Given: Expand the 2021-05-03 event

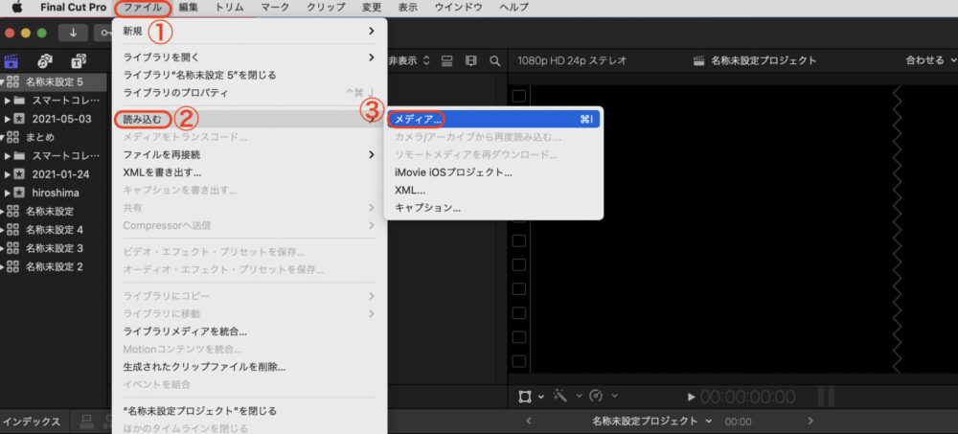Looking at the screenshot, I should tap(8, 119).
